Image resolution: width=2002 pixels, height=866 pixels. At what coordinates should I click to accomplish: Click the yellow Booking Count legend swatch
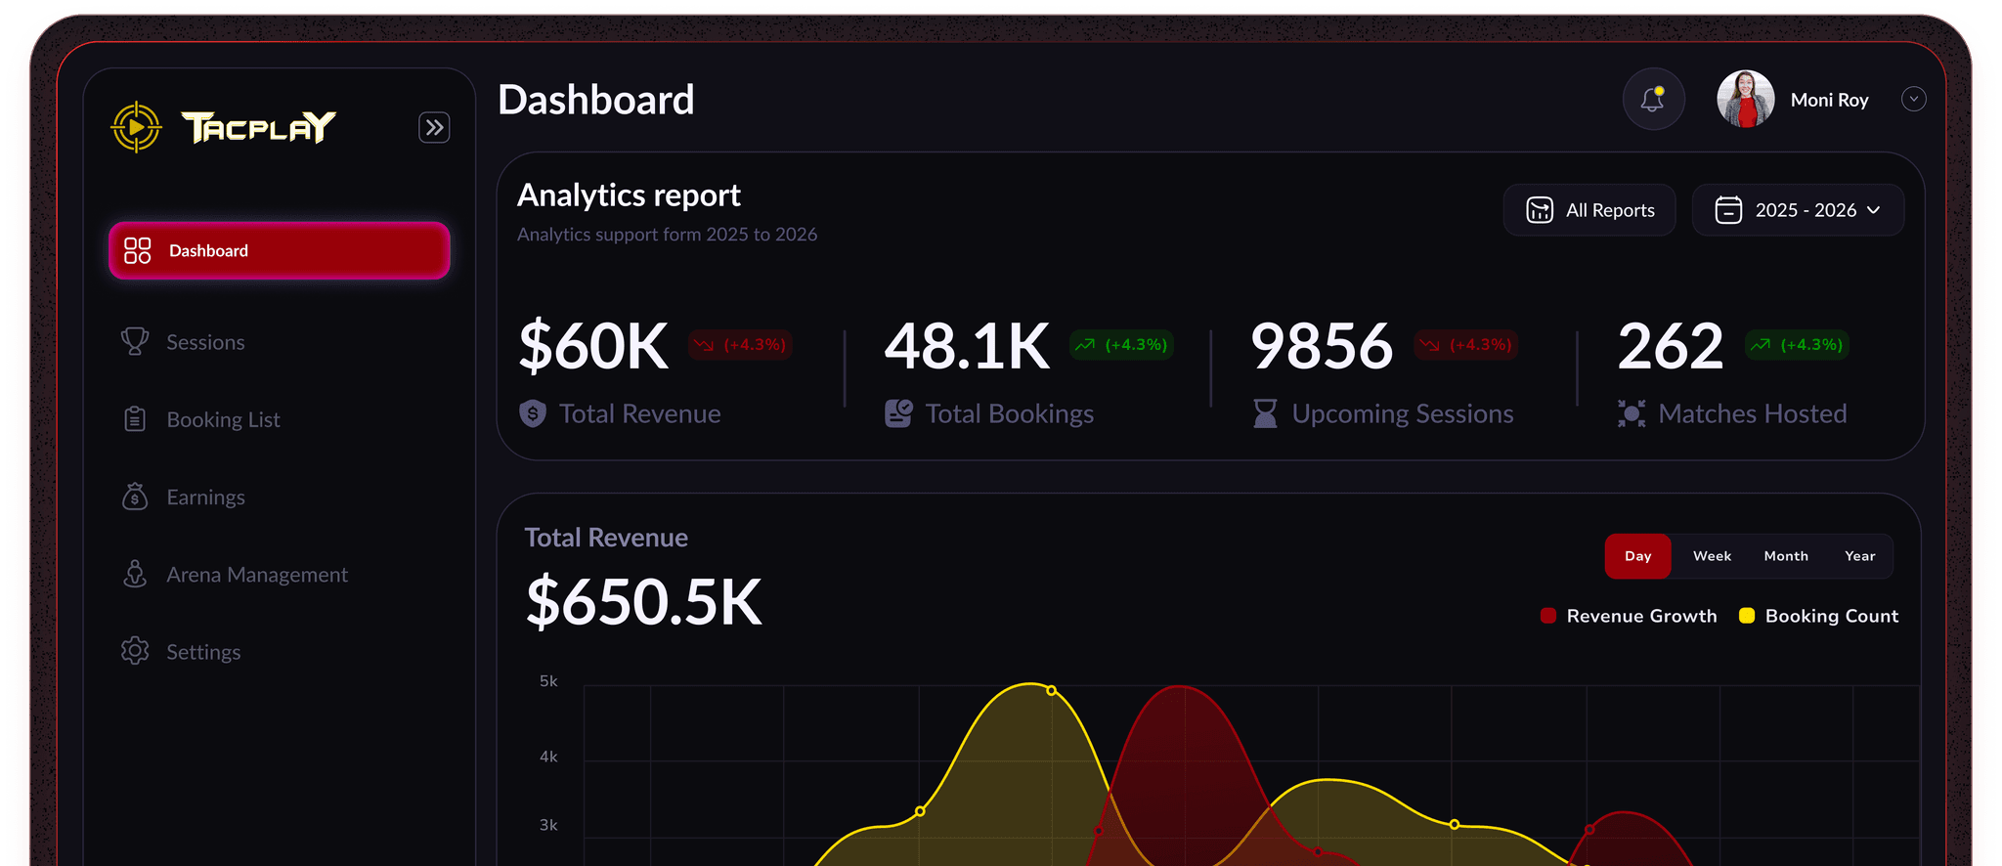coord(1747,616)
